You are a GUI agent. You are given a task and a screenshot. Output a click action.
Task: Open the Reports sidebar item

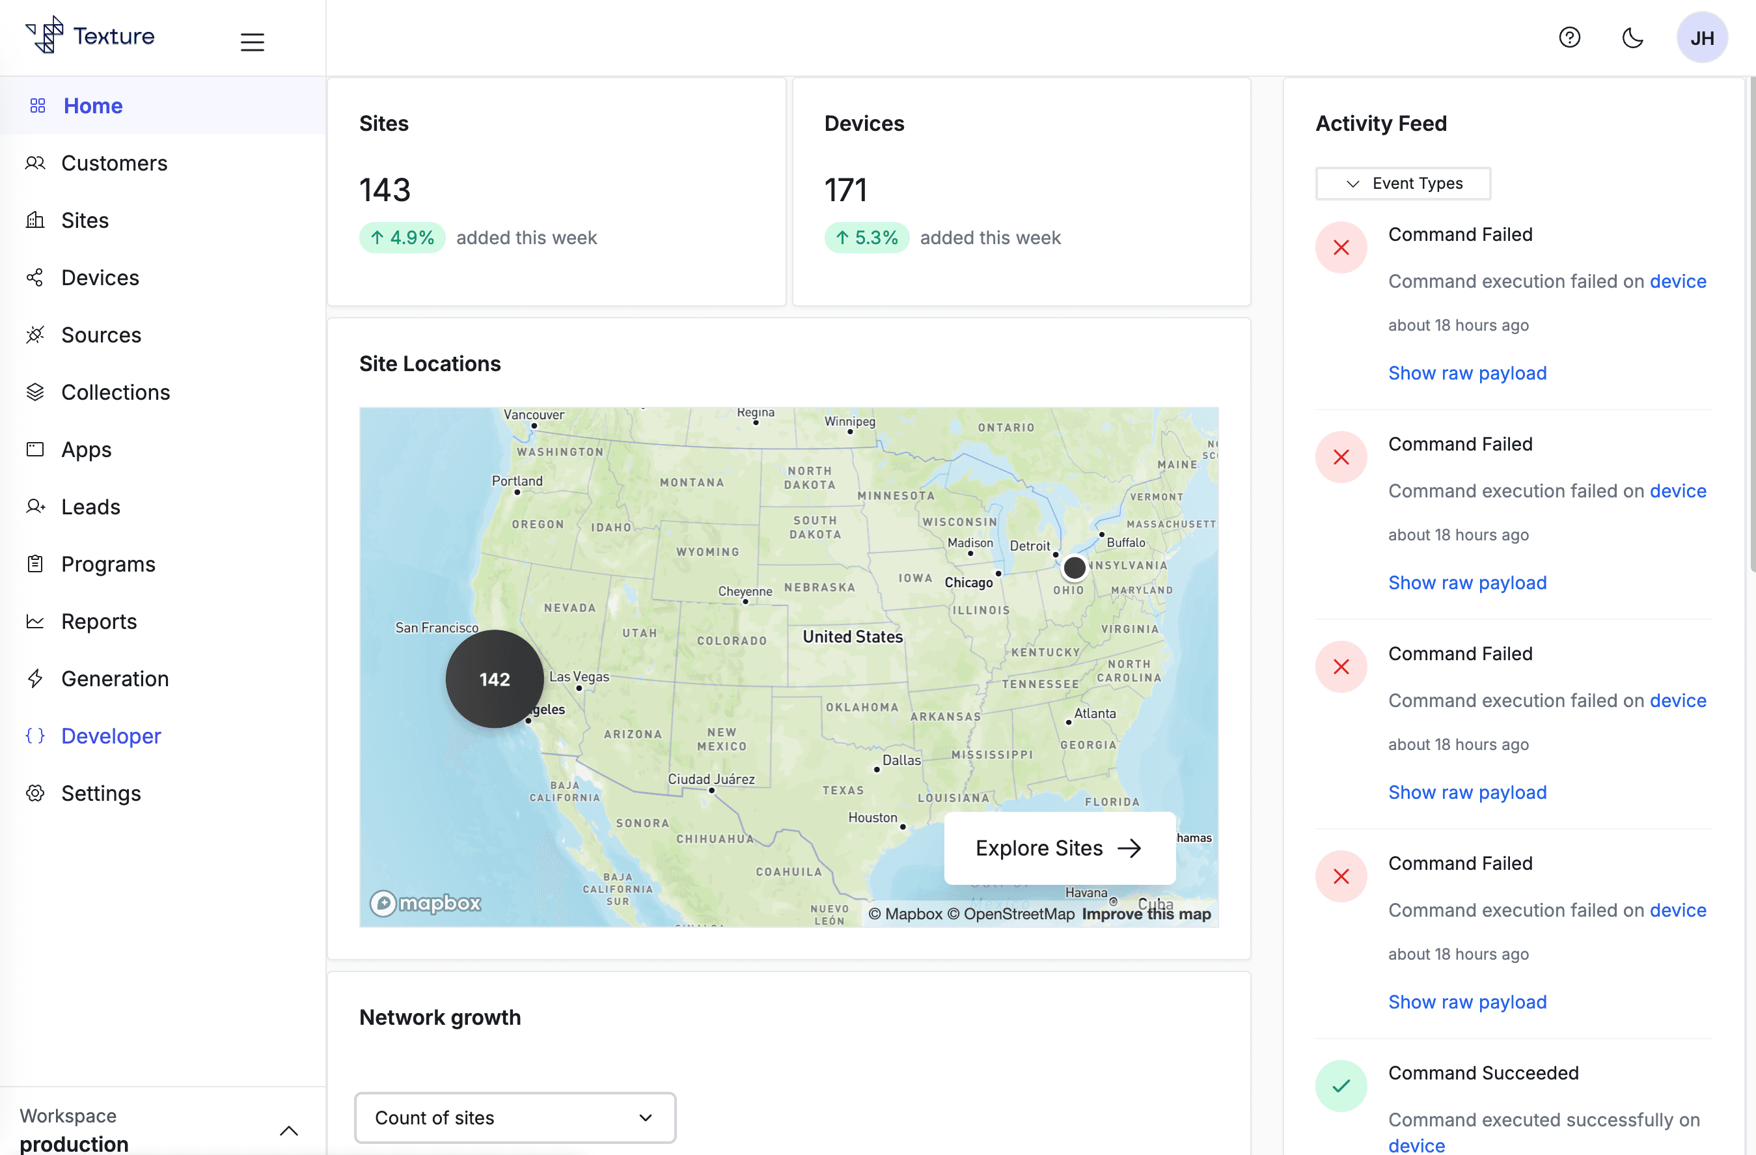[x=99, y=621]
